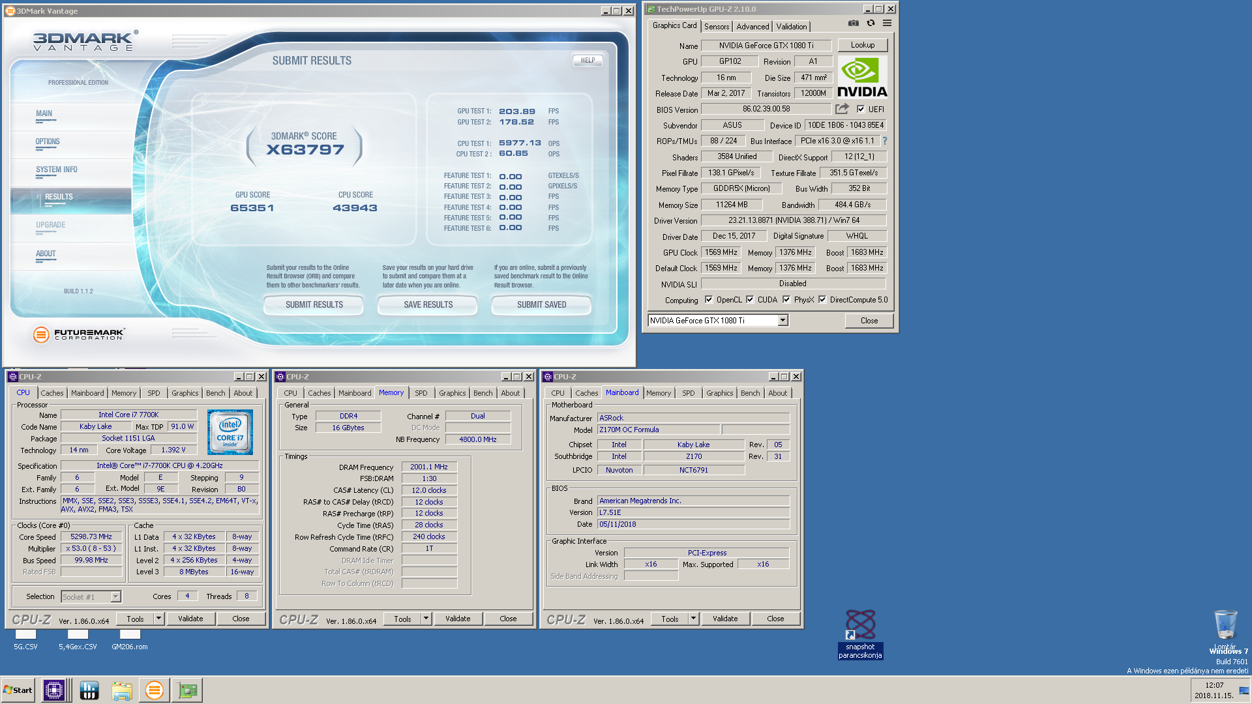Click the Windows Start button
1252x704 pixels.
(x=18, y=690)
